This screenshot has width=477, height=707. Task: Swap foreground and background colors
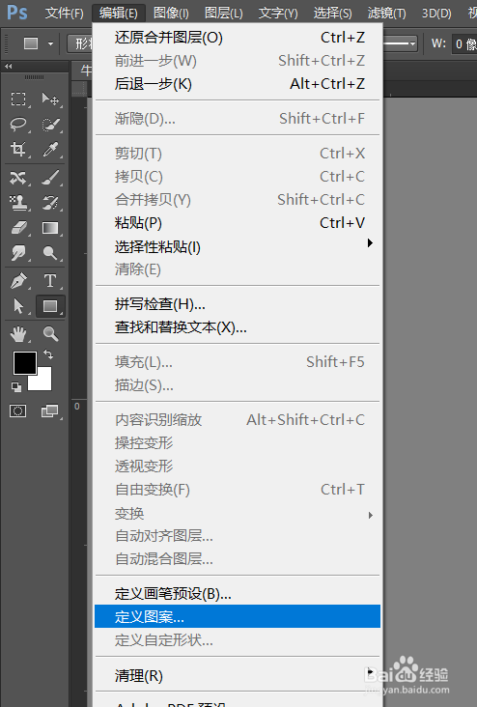click(x=48, y=354)
